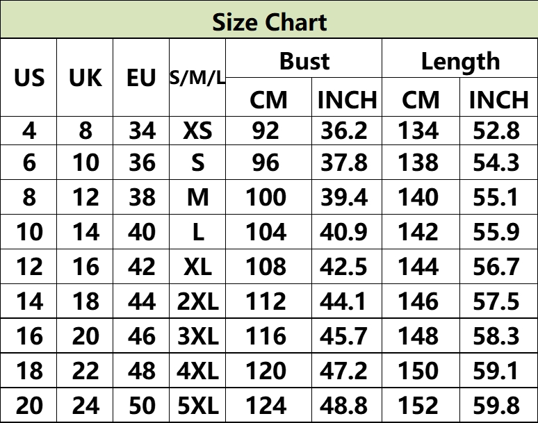The image size is (538, 423).
Task: Select length CM value 152
Action: point(421,405)
